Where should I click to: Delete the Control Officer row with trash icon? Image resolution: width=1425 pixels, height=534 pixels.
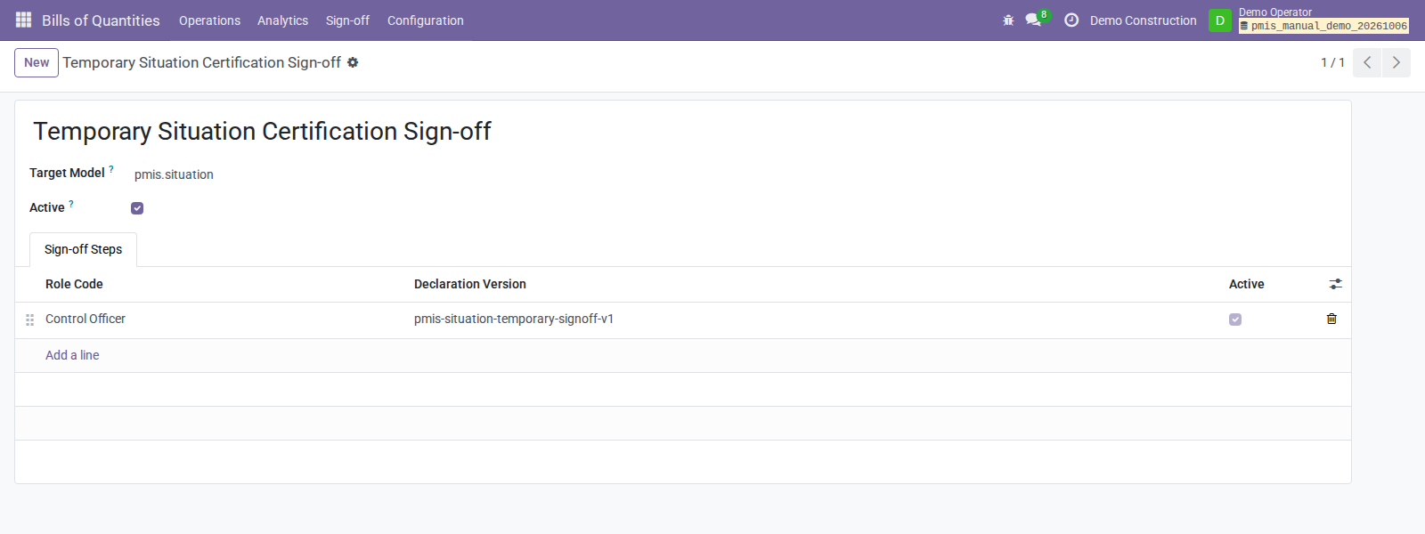(1331, 319)
